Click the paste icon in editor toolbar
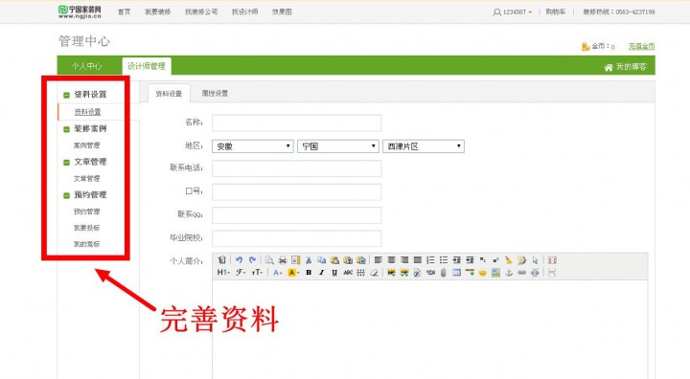This screenshot has width=690, height=379. tap(334, 260)
